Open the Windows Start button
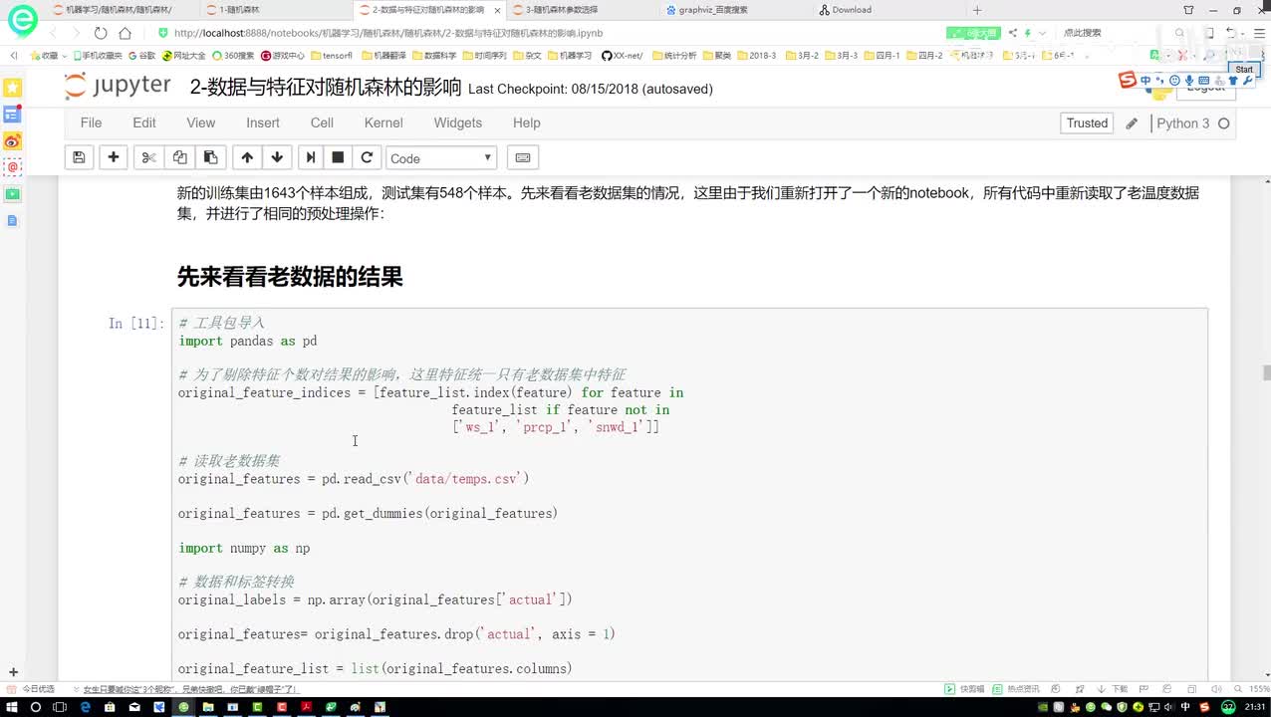 click(11, 707)
